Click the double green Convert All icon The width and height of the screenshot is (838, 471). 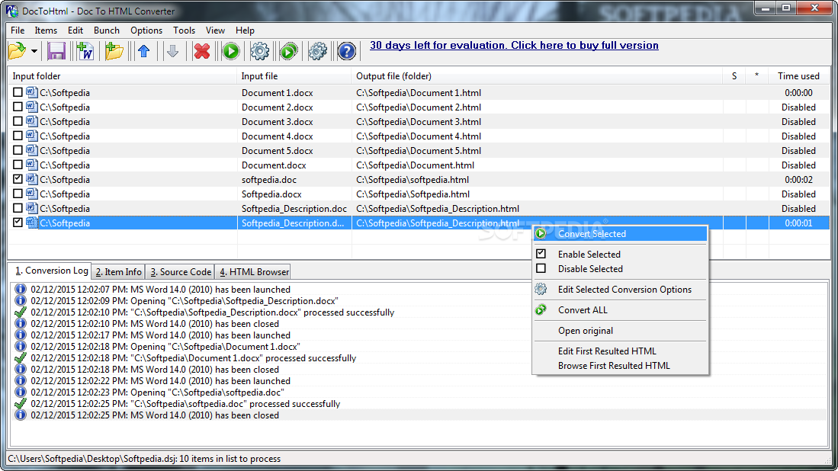tap(288, 51)
